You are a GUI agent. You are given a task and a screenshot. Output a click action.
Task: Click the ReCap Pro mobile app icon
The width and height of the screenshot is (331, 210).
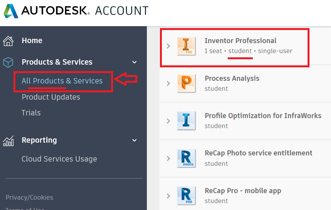coord(186,196)
